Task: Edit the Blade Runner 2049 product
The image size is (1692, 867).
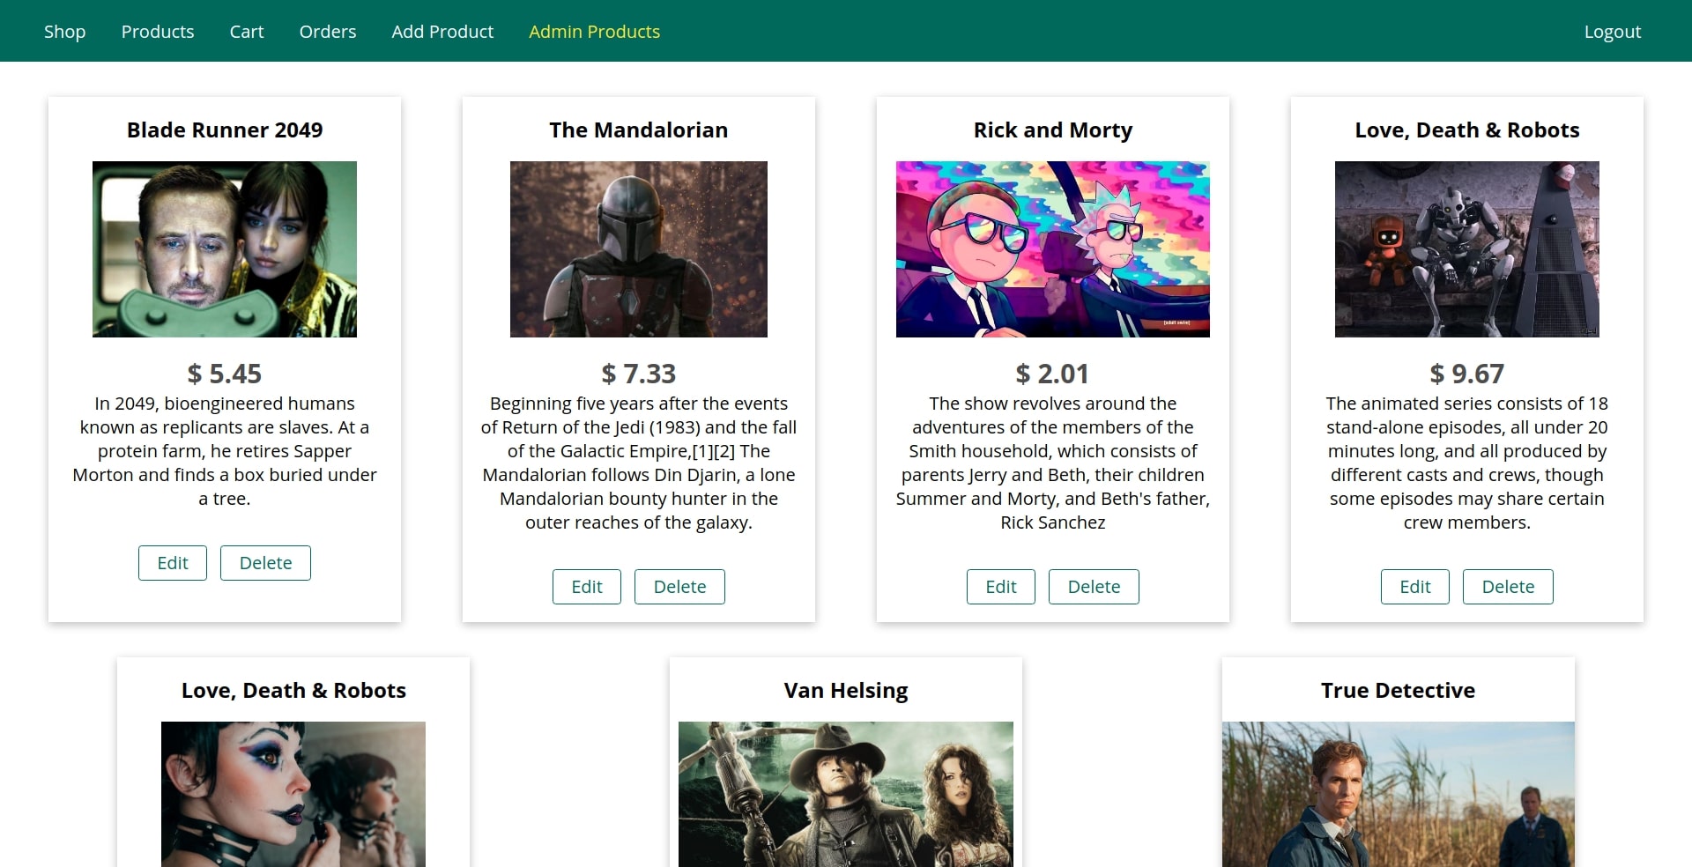Action: (x=173, y=563)
